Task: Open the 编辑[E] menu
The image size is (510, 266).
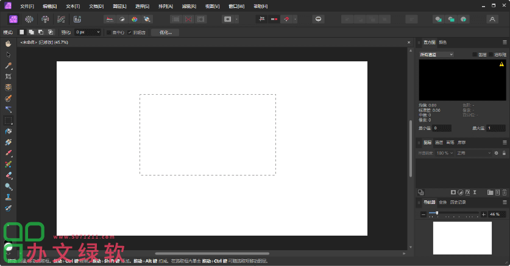Action: (x=50, y=6)
